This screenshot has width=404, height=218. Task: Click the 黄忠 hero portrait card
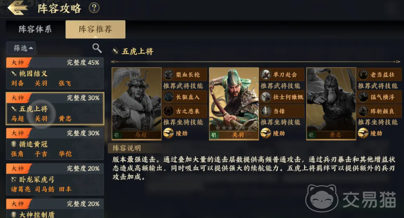[x=331, y=103]
